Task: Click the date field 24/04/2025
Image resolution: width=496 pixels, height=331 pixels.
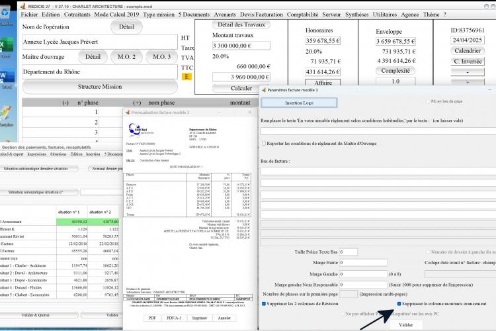Action: click(467, 40)
